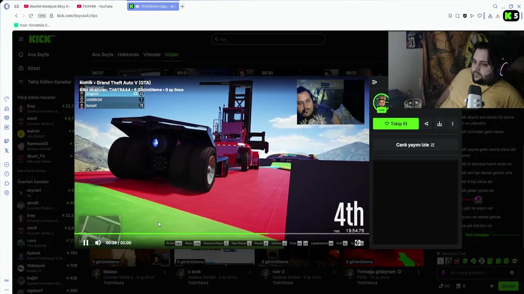Open Canlı yayını izle link
This screenshot has width=524, height=294.
(x=415, y=145)
